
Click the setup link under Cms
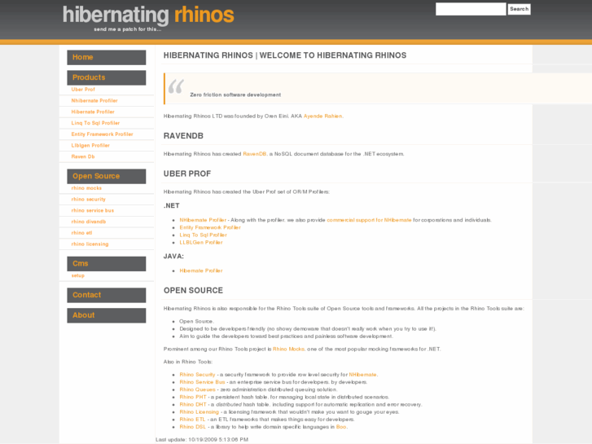(x=78, y=275)
